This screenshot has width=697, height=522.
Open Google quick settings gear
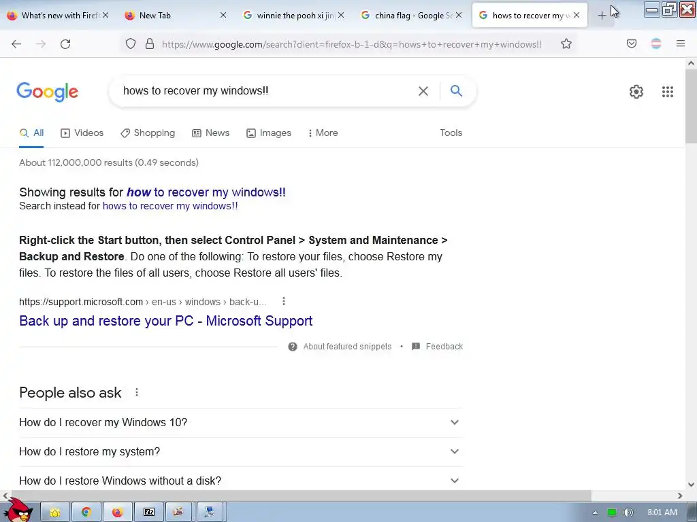(636, 92)
